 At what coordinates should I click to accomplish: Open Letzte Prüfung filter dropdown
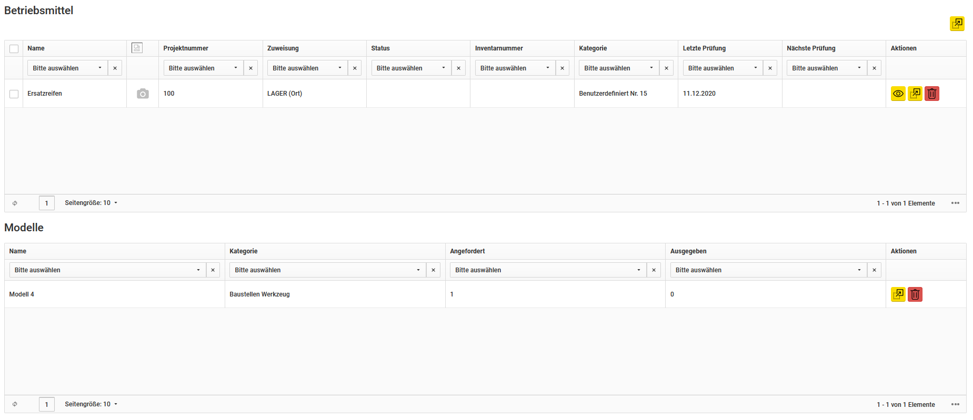tap(723, 68)
